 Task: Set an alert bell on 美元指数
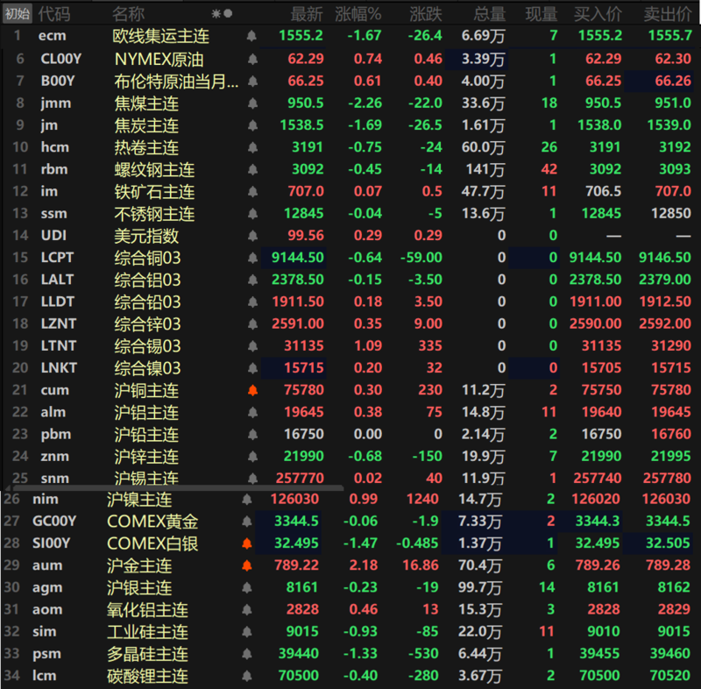[252, 236]
